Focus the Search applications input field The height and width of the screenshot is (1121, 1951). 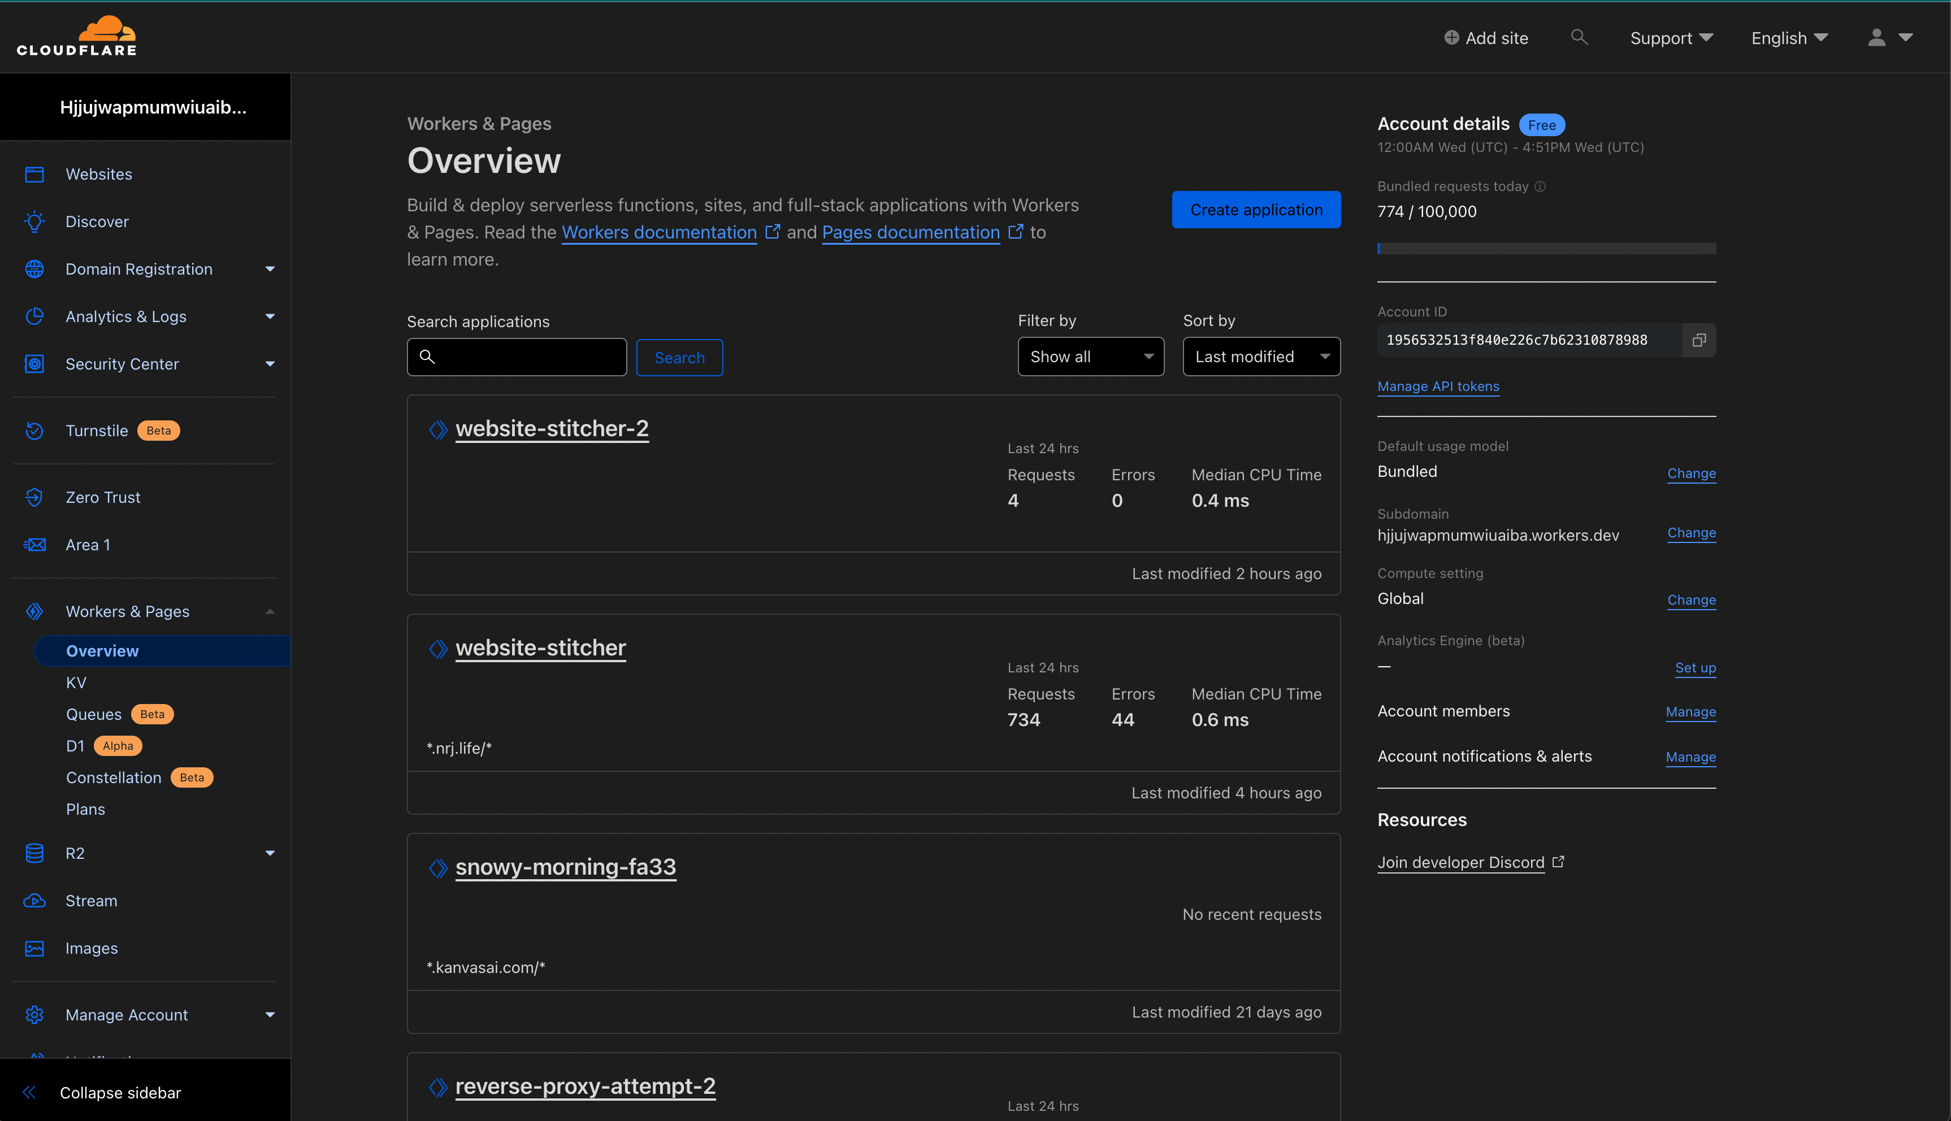coord(527,357)
